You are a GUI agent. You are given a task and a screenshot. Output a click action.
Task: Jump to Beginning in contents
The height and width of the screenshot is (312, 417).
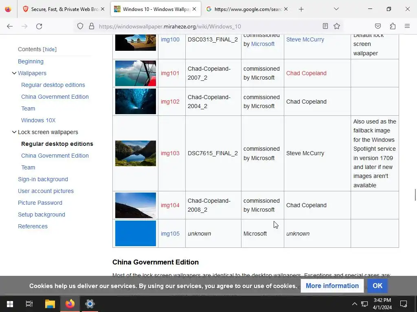(x=31, y=61)
